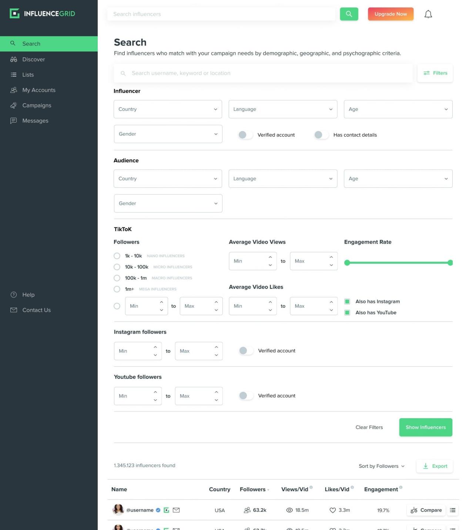This screenshot has height=530, width=469.
Task: Open Influencer Language dropdown
Action: click(x=283, y=109)
